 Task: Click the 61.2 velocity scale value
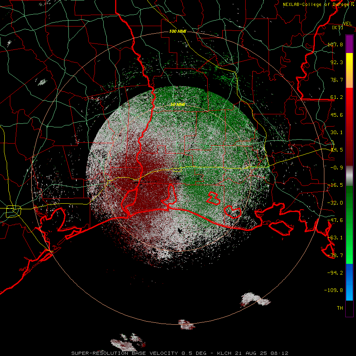tap(337, 97)
